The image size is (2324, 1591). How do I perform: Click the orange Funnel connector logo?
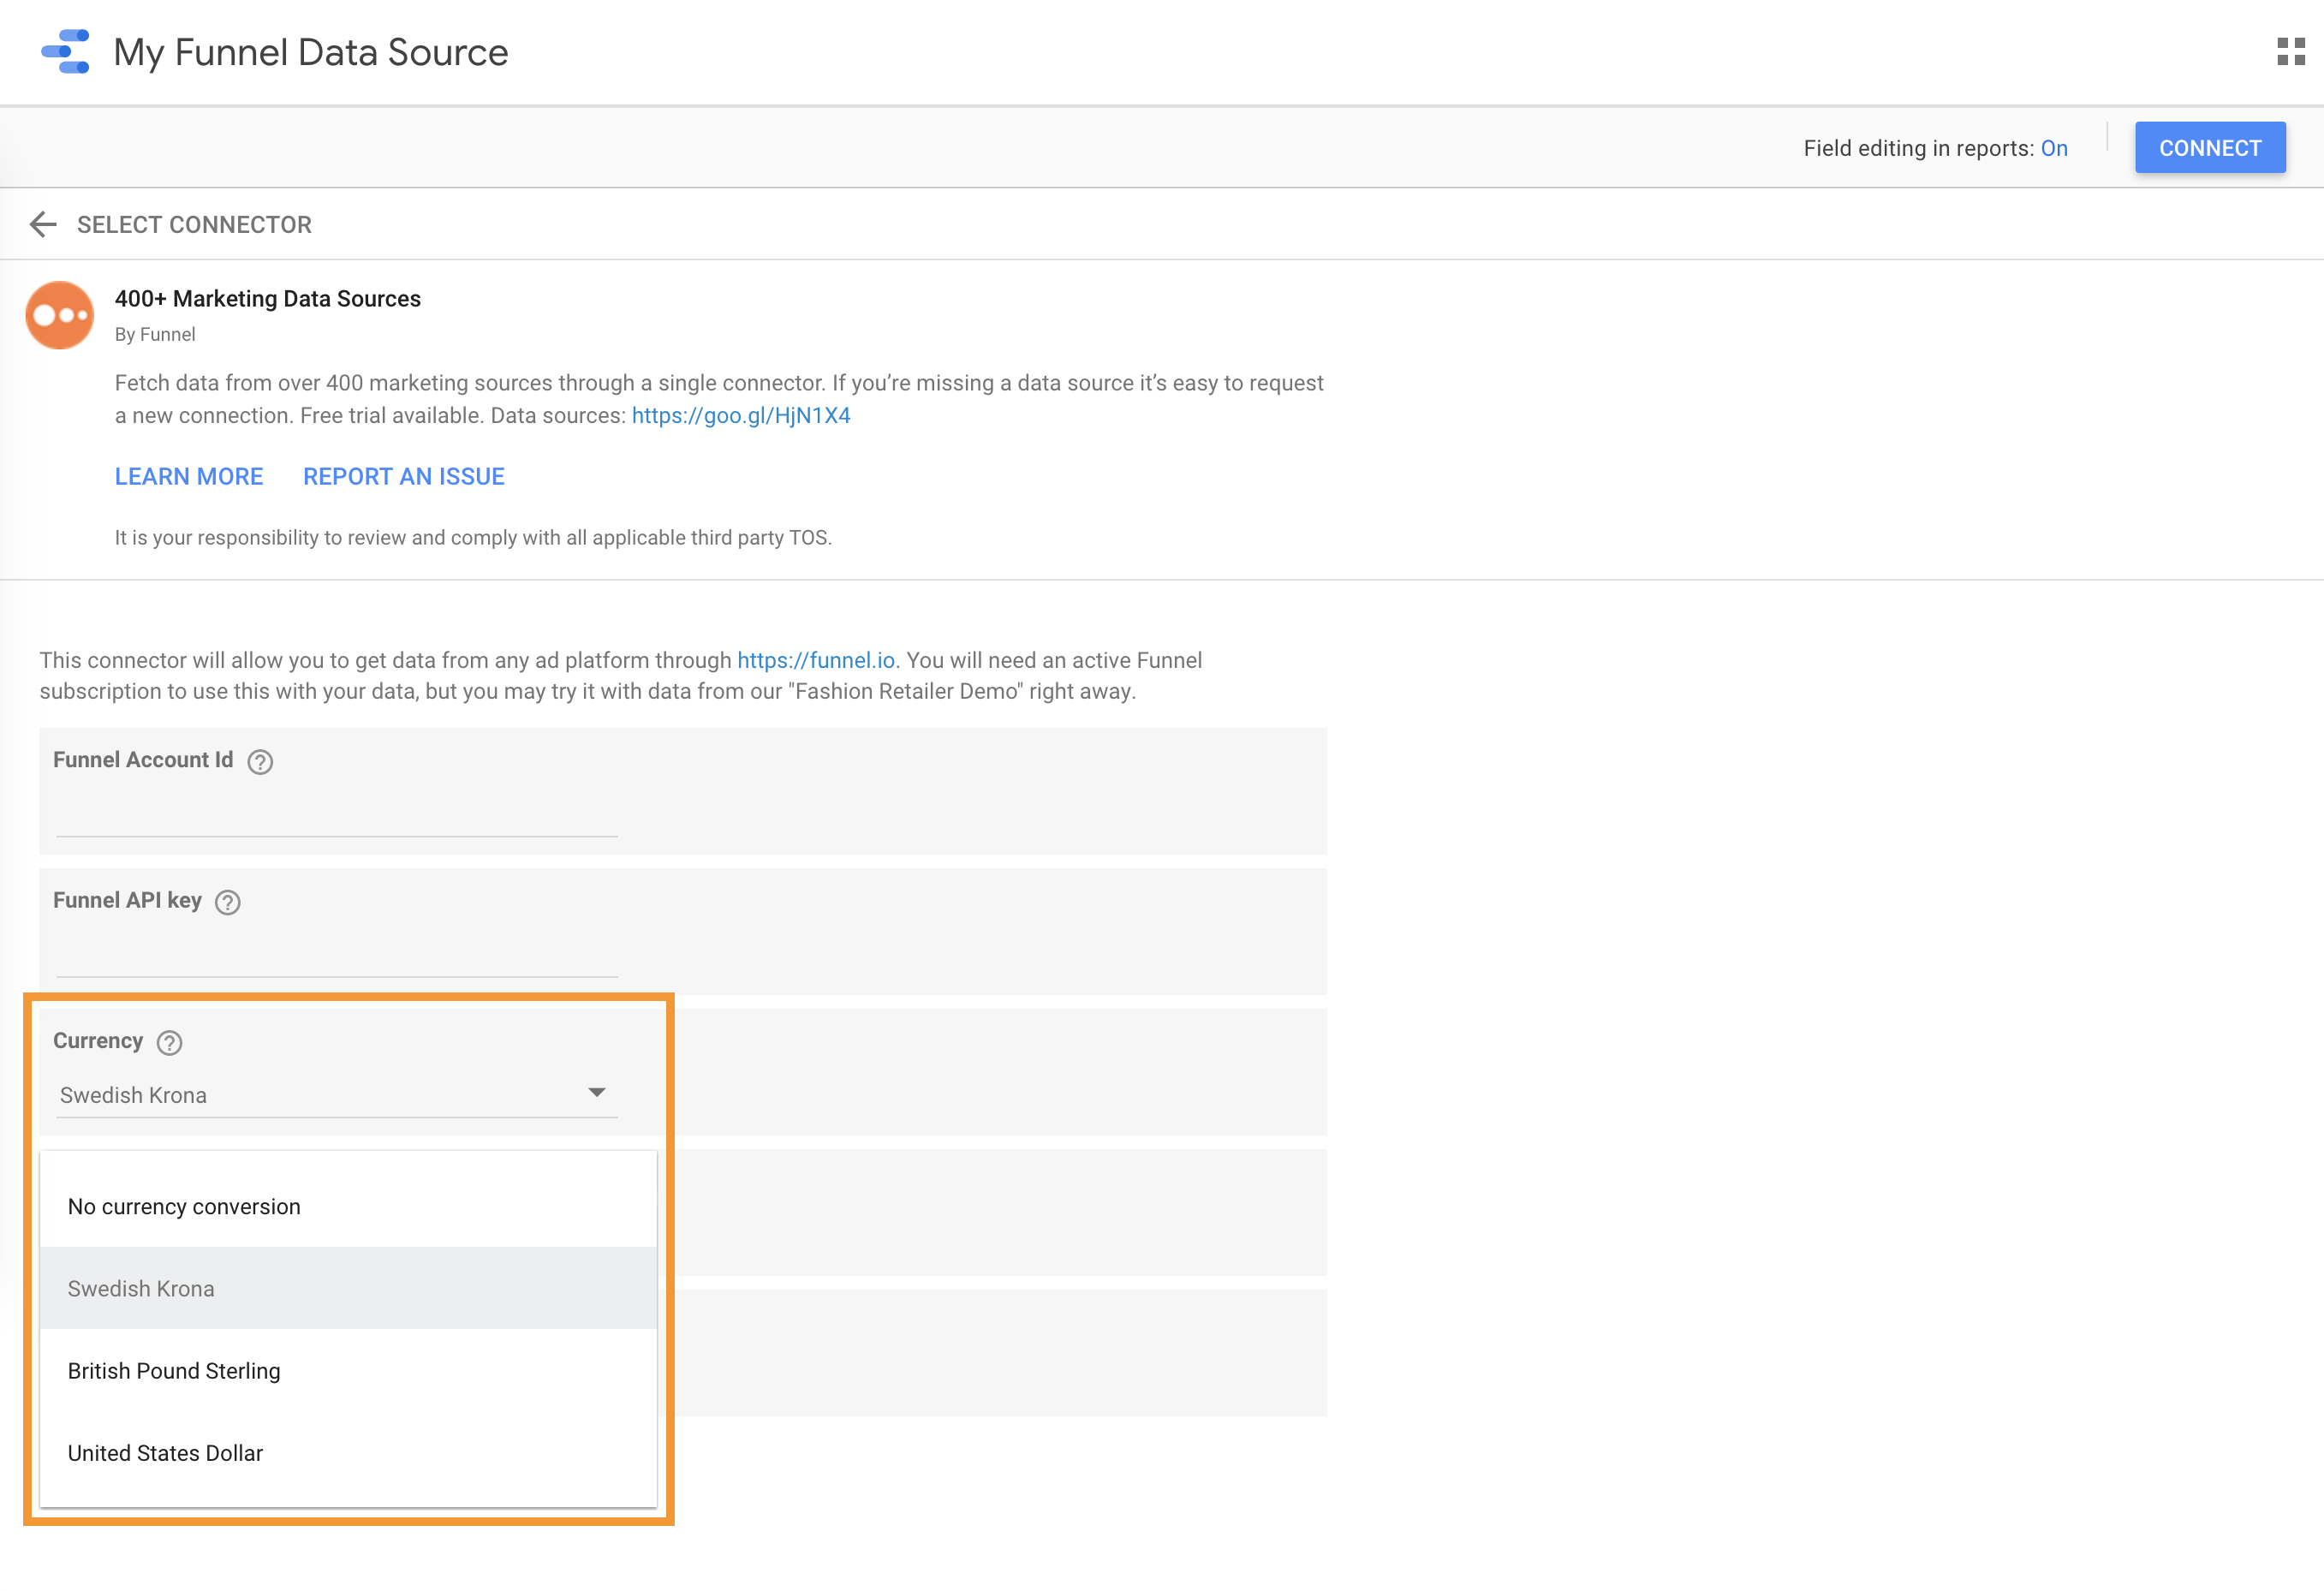click(x=60, y=315)
